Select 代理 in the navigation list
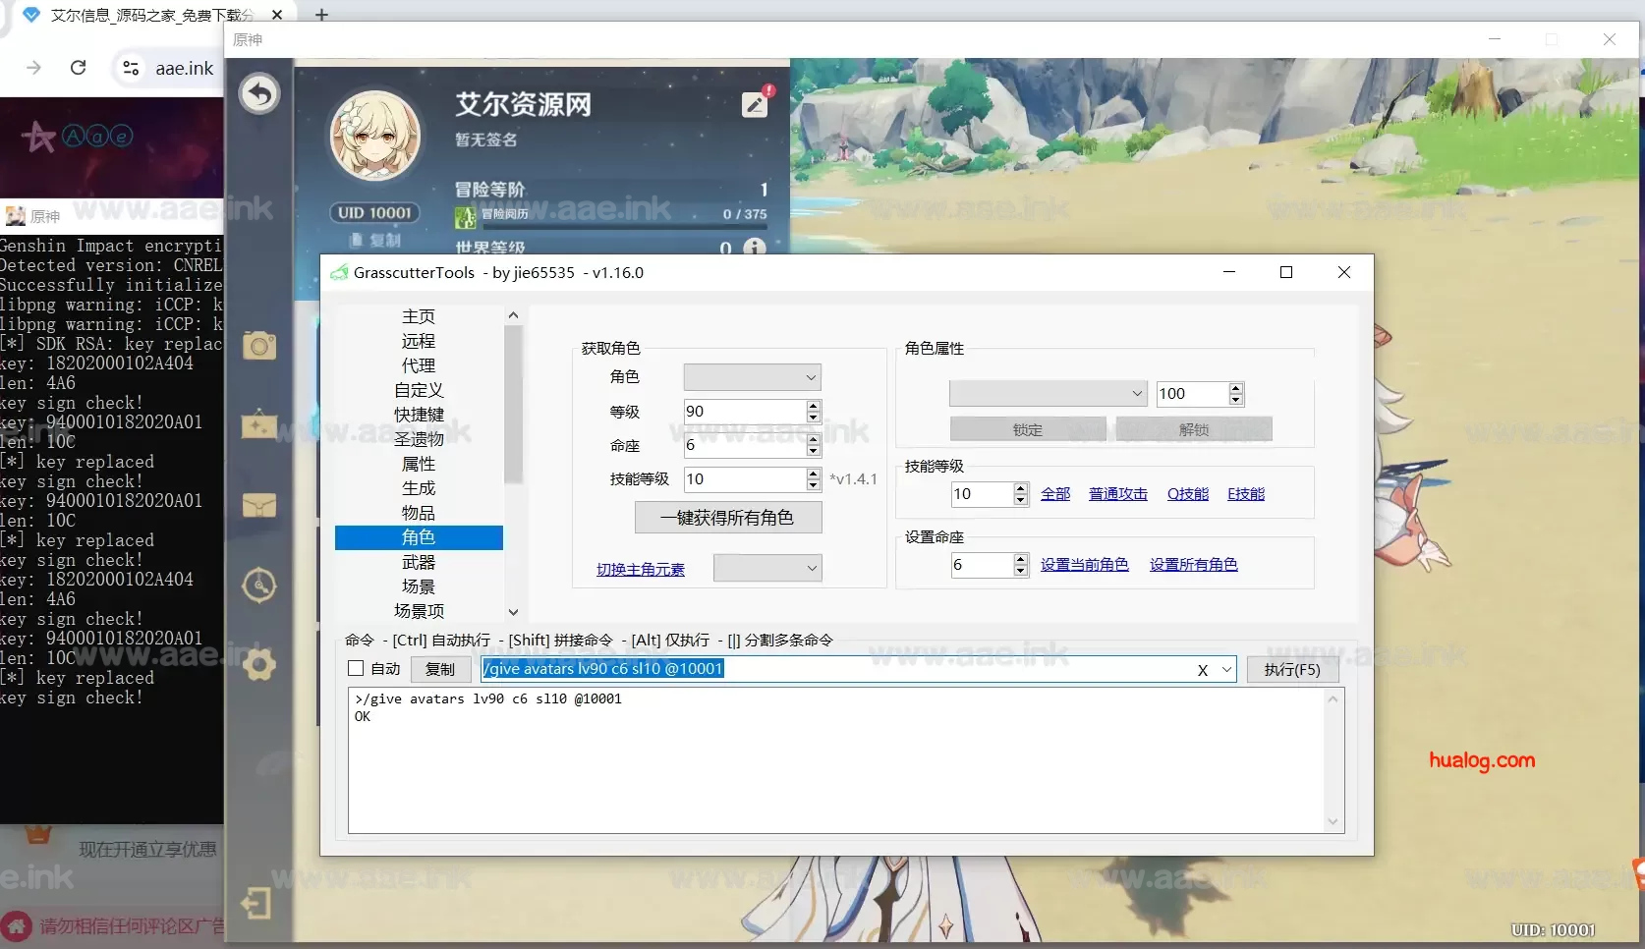Viewport: 1645px width, 949px height. click(419, 365)
